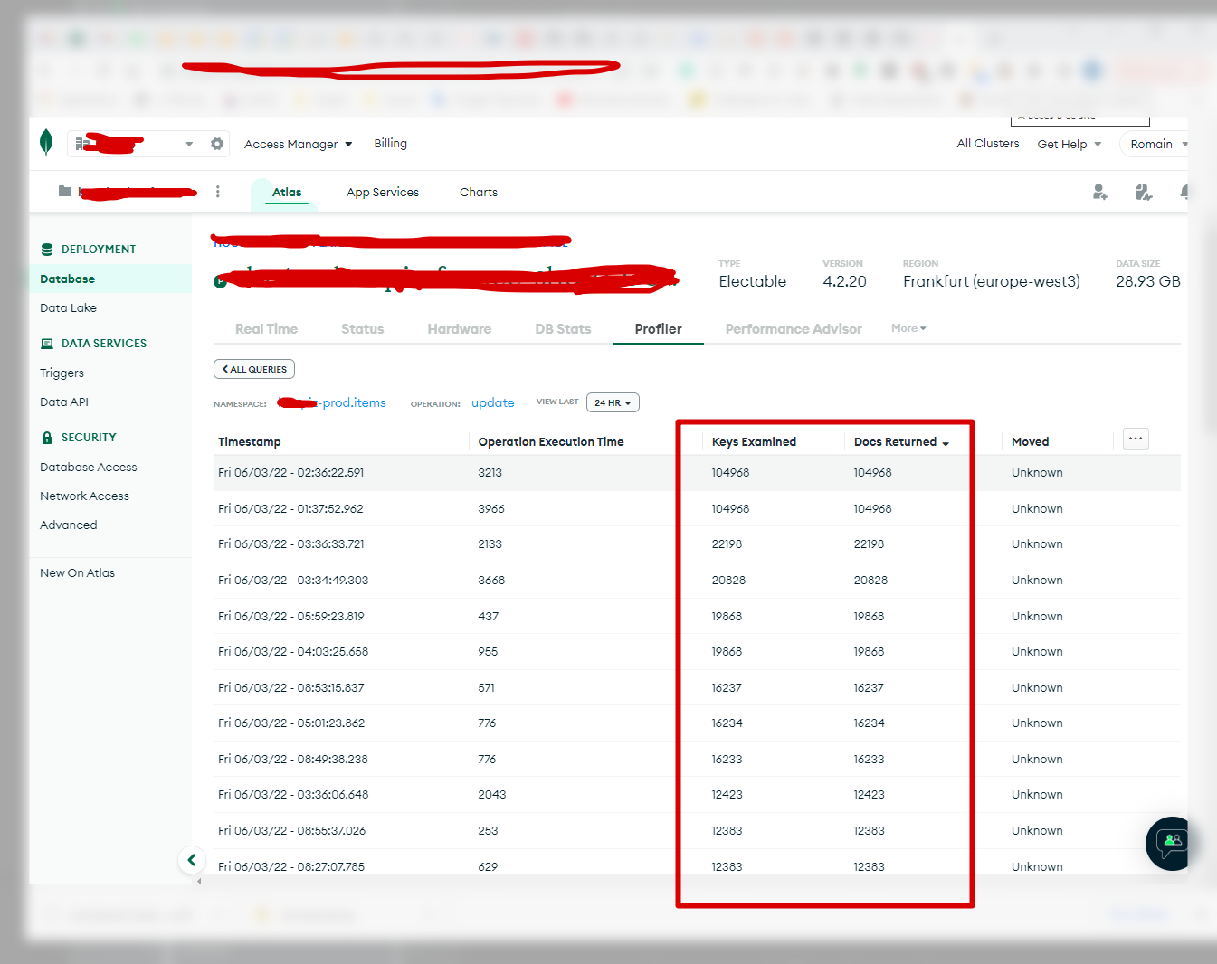Viewport: 1217px width, 964px height.
Task: Open the 24 HR view-last dropdown
Action: coord(613,402)
